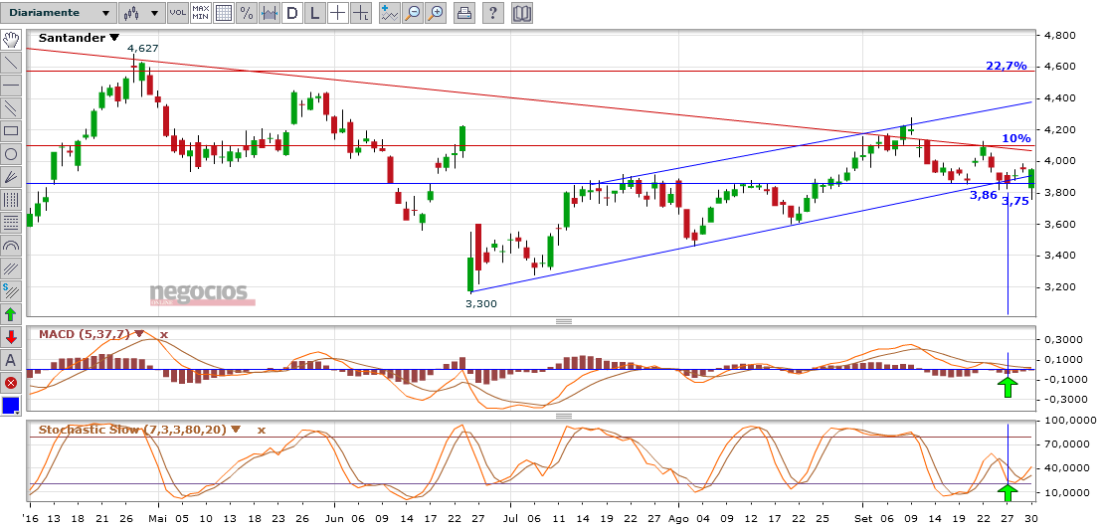Click the Set label on time axis
This screenshot has width=1100, height=531.
pos(863,521)
